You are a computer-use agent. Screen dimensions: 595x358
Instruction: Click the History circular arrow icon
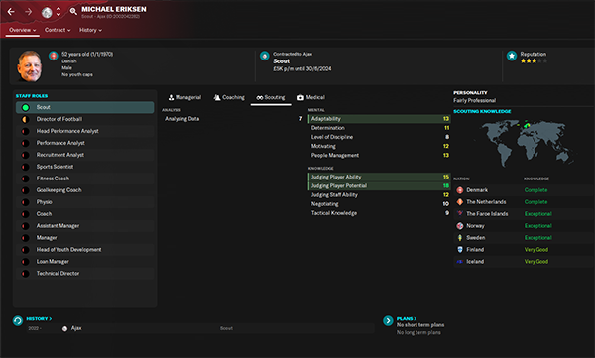[18, 320]
